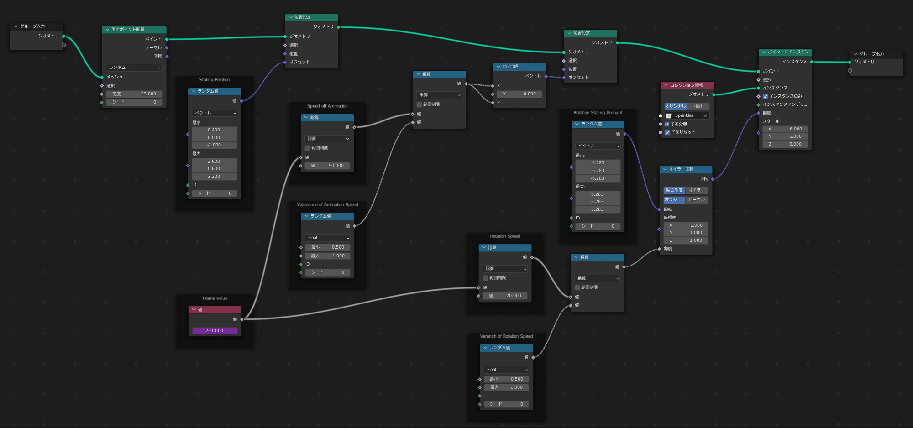Viewport: 913px width, 428px height.
Task: Click the empty socket on グループ出力 node
Action: tap(850, 71)
